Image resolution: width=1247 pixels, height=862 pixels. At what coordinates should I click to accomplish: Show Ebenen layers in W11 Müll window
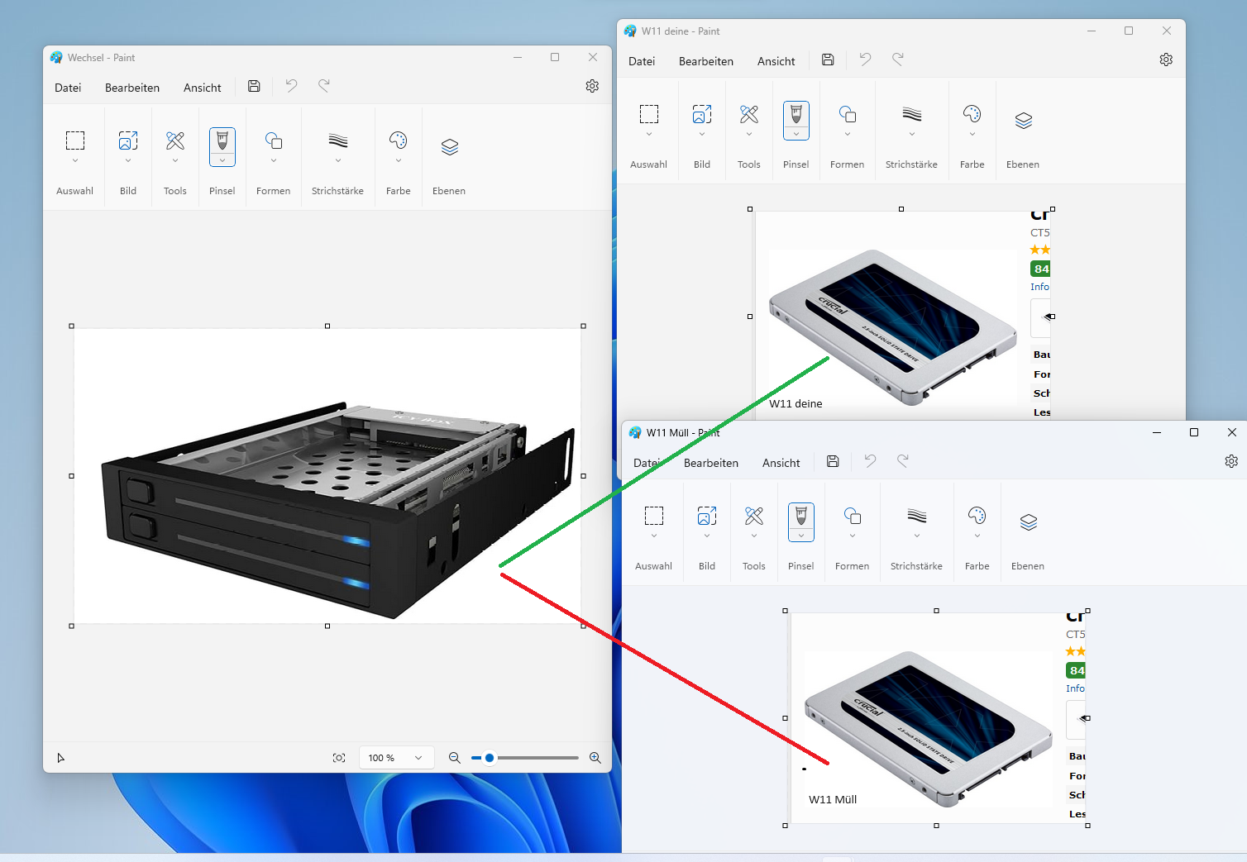tap(1029, 522)
